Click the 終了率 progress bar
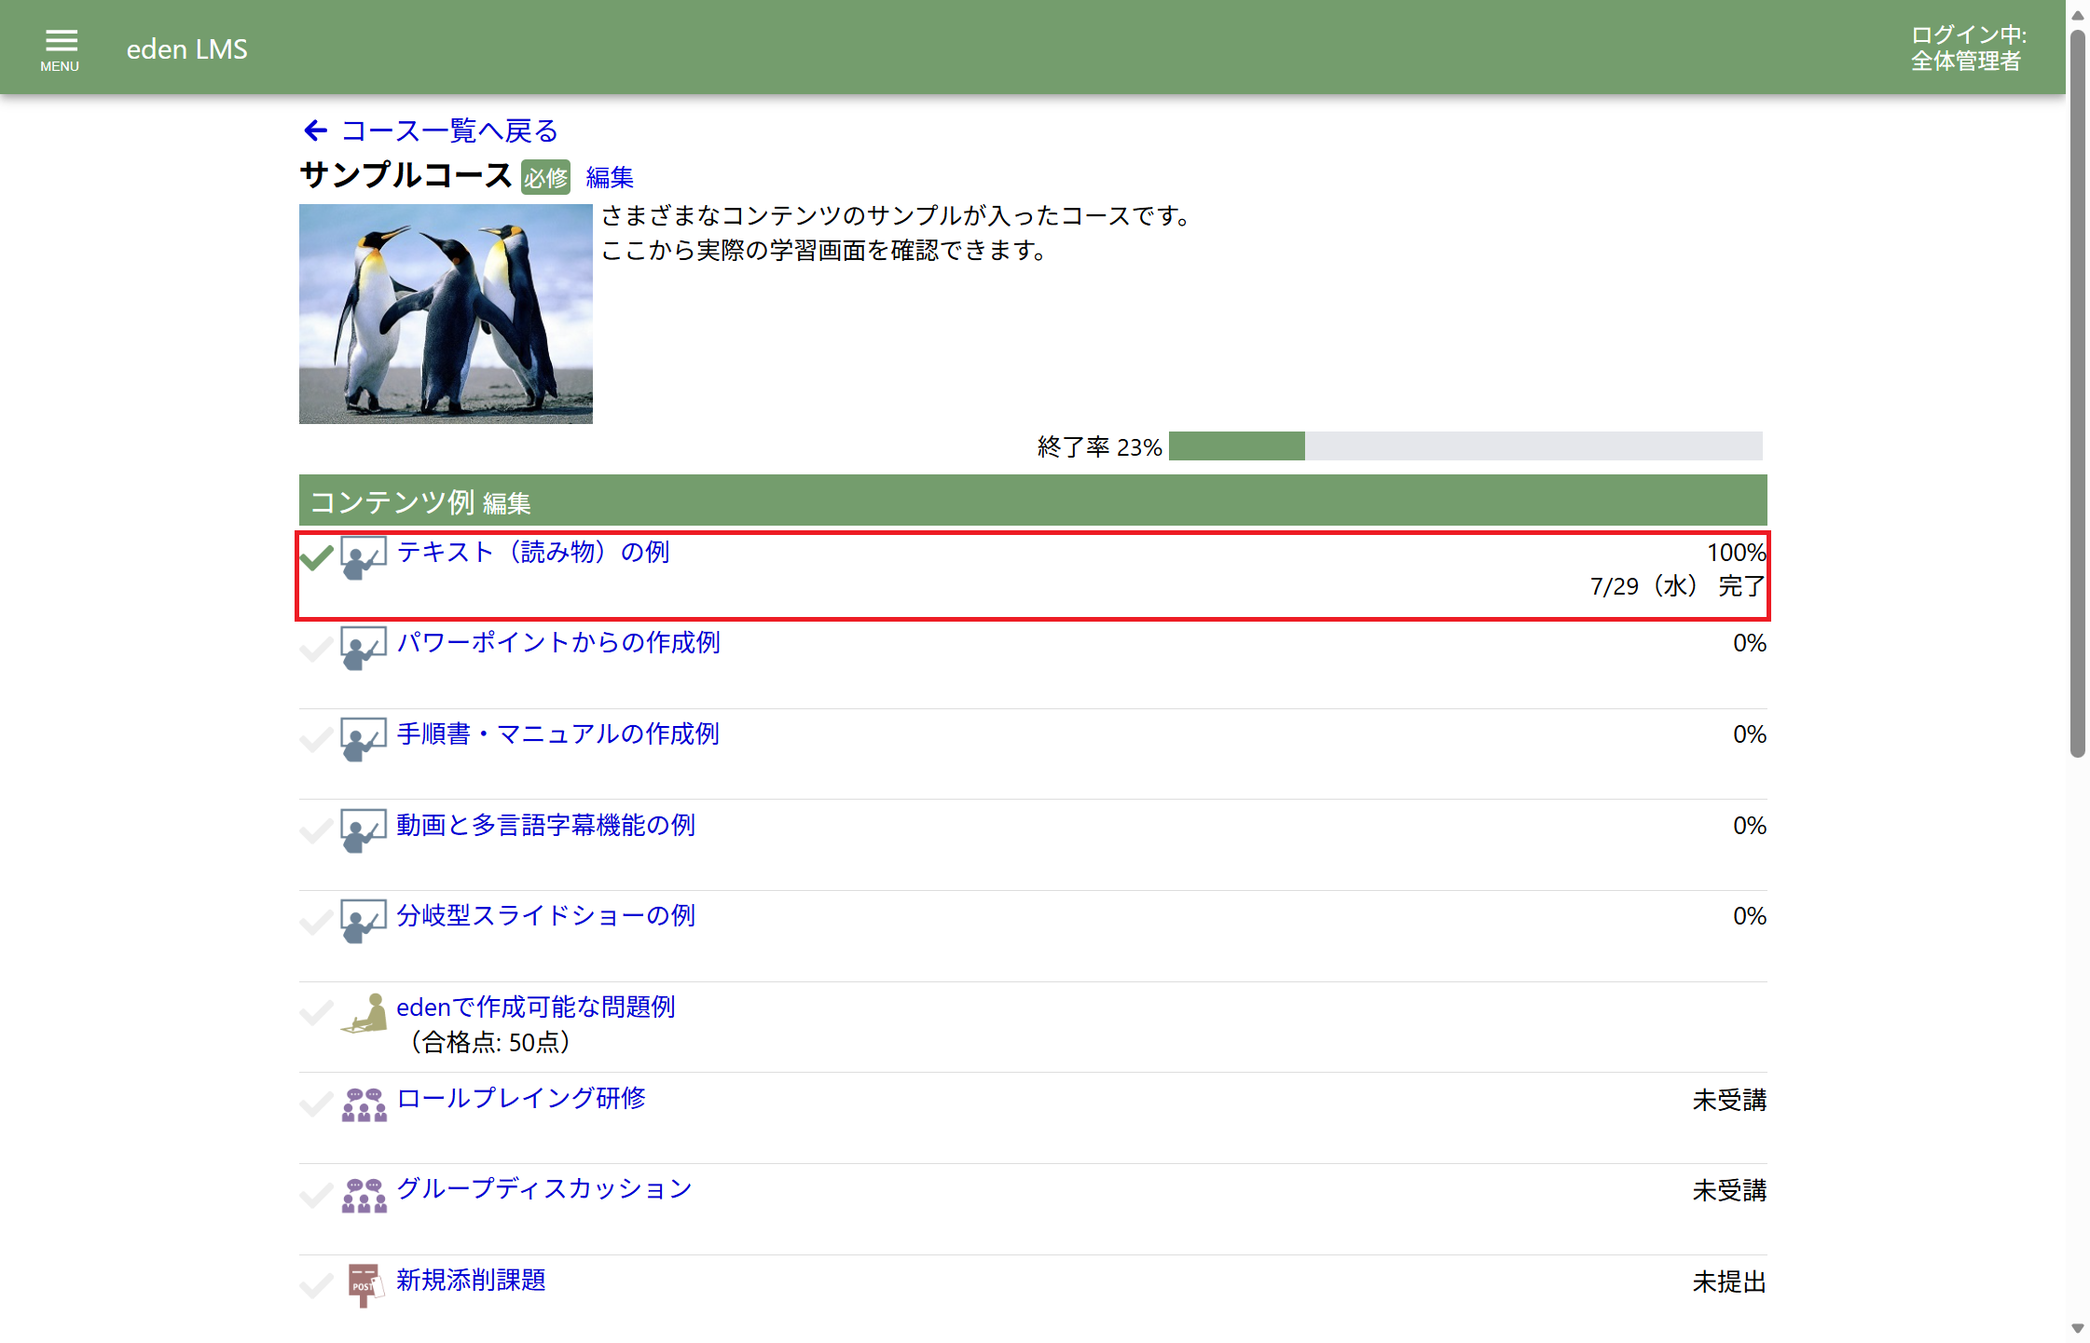The width and height of the screenshot is (2090, 1343). tap(1465, 446)
